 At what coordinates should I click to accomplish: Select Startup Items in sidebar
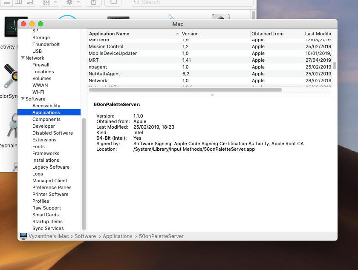(x=47, y=221)
